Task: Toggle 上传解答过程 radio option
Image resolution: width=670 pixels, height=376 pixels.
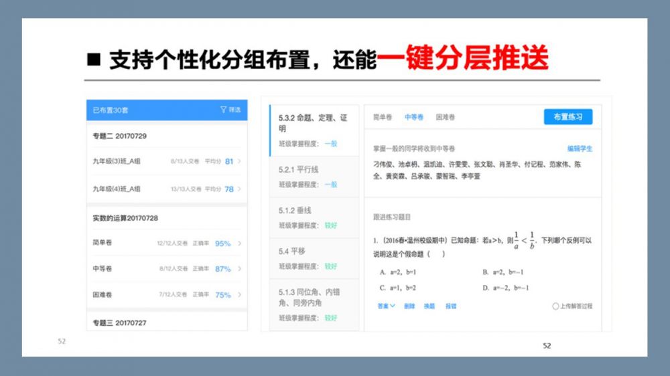Action: pyautogui.click(x=555, y=306)
